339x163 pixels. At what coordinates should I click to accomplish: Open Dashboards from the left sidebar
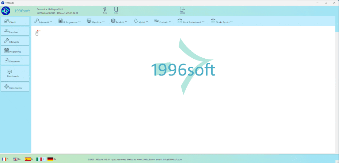tap(15, 74)
